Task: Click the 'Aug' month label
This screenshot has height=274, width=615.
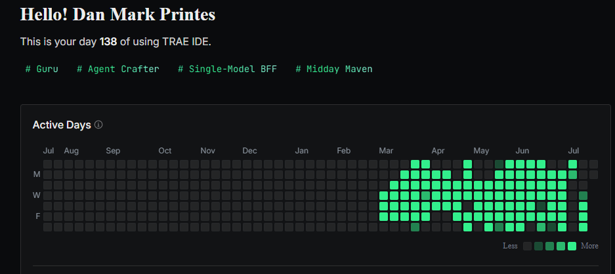Action: click(x=72, y=151)
